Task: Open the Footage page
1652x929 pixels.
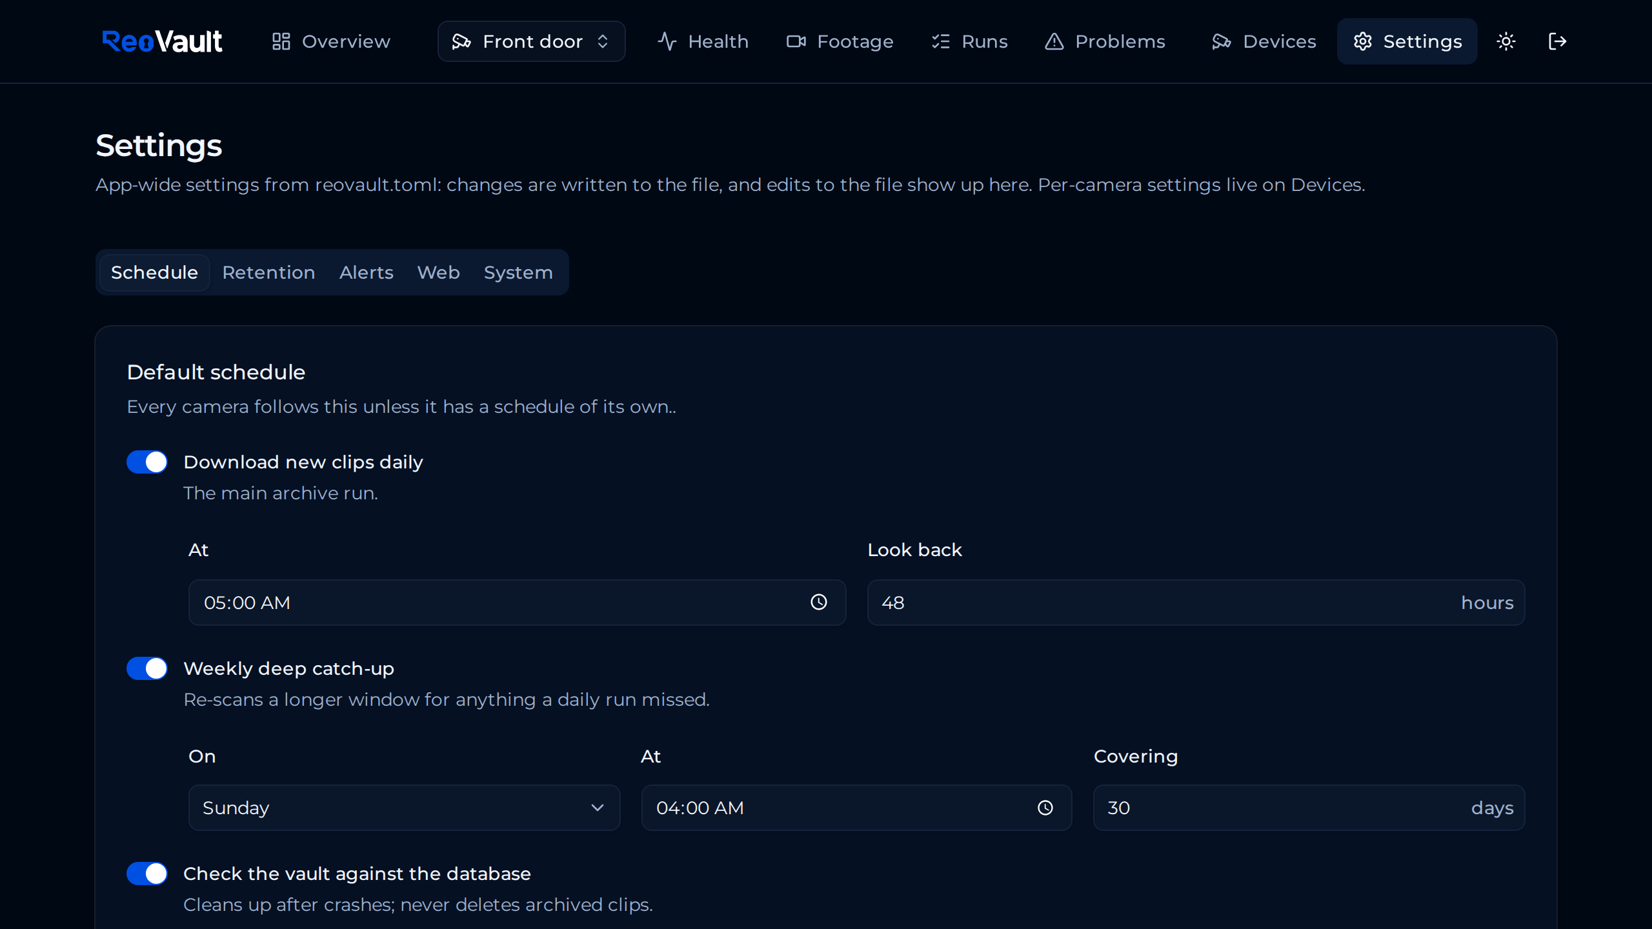Action: click(x=840, y=41)
